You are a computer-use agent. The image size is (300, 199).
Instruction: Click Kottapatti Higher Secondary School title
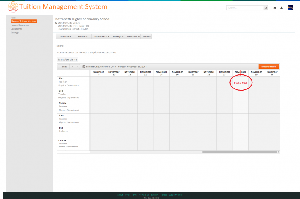[83, 19]
